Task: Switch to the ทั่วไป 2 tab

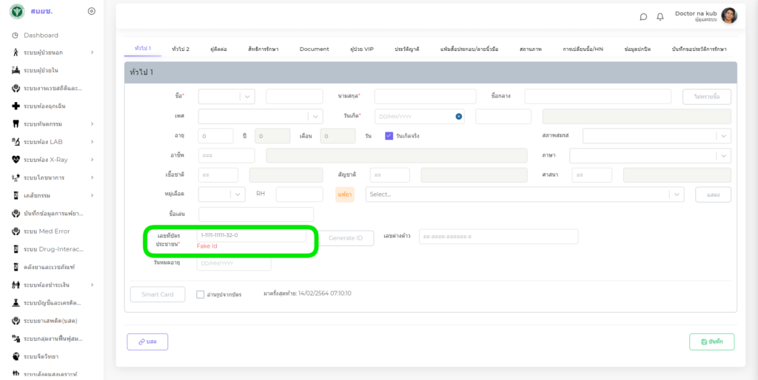Action: (x=181, y=49)
